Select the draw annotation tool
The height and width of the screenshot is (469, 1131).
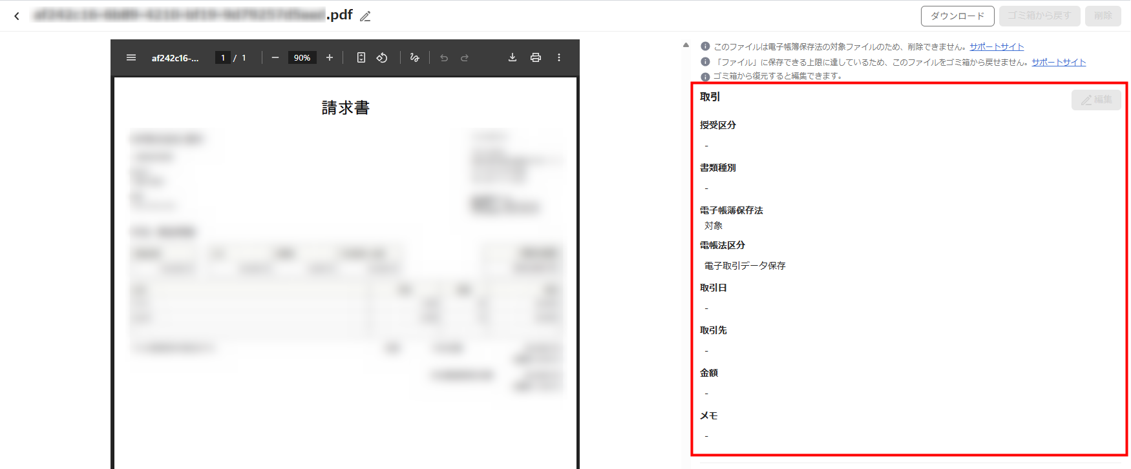(414, 57)
